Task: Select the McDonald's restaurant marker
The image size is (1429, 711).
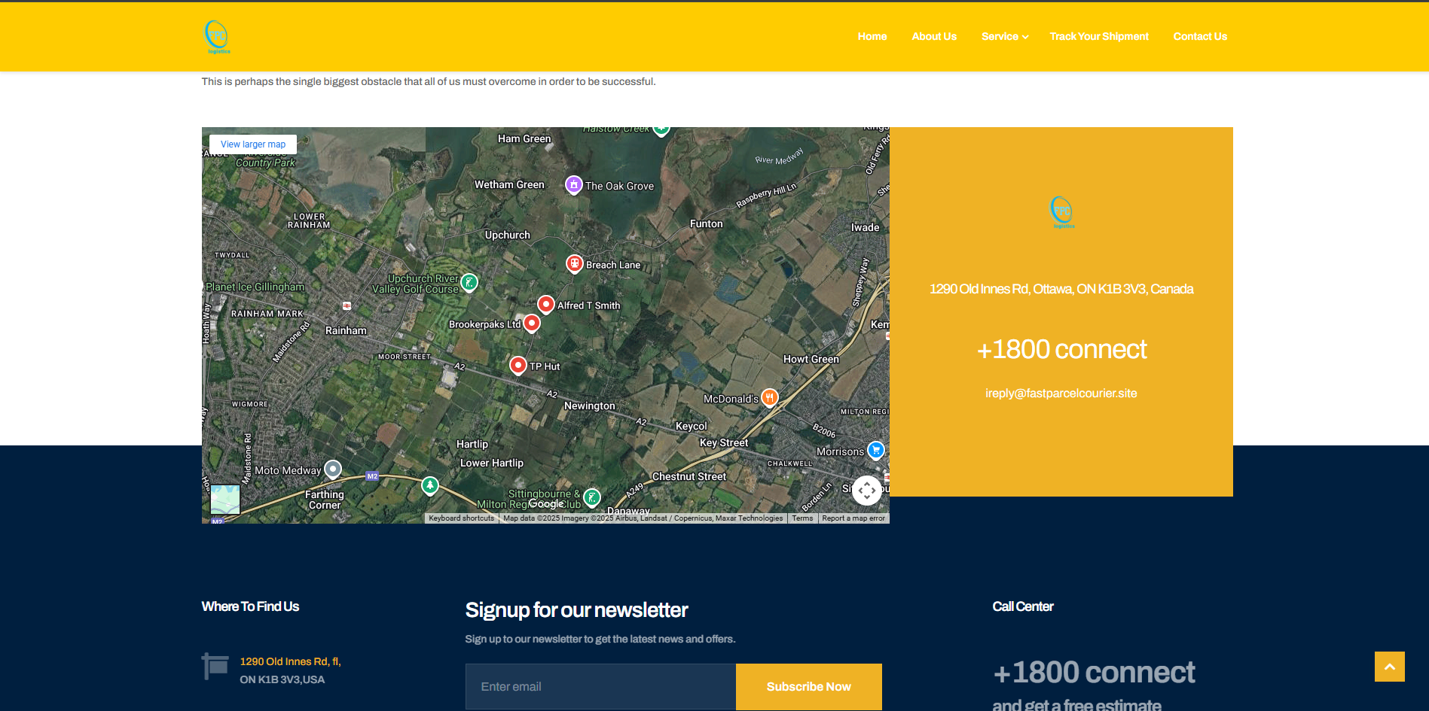Action: click(769, 397)
